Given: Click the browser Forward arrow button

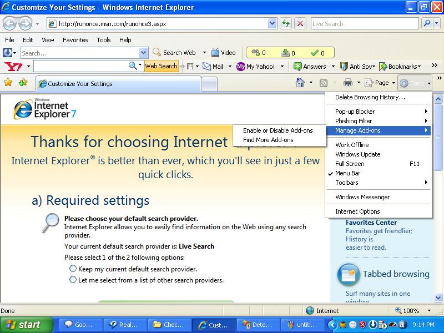Looking at the screenshot, I should (x=26, y=24).
